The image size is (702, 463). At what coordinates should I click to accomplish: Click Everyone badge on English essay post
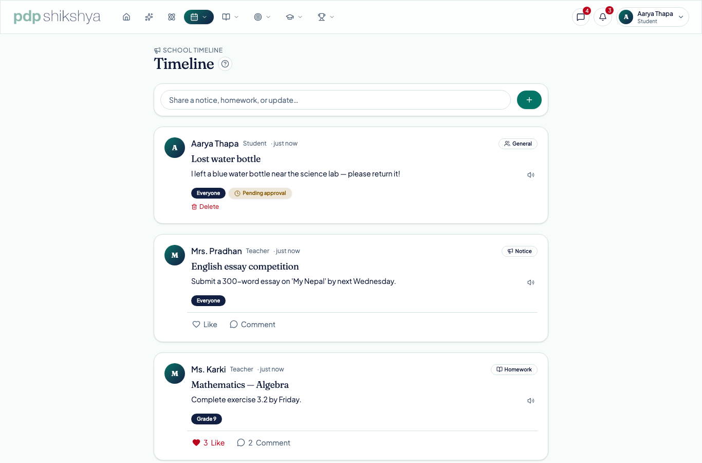pos(208,301)
